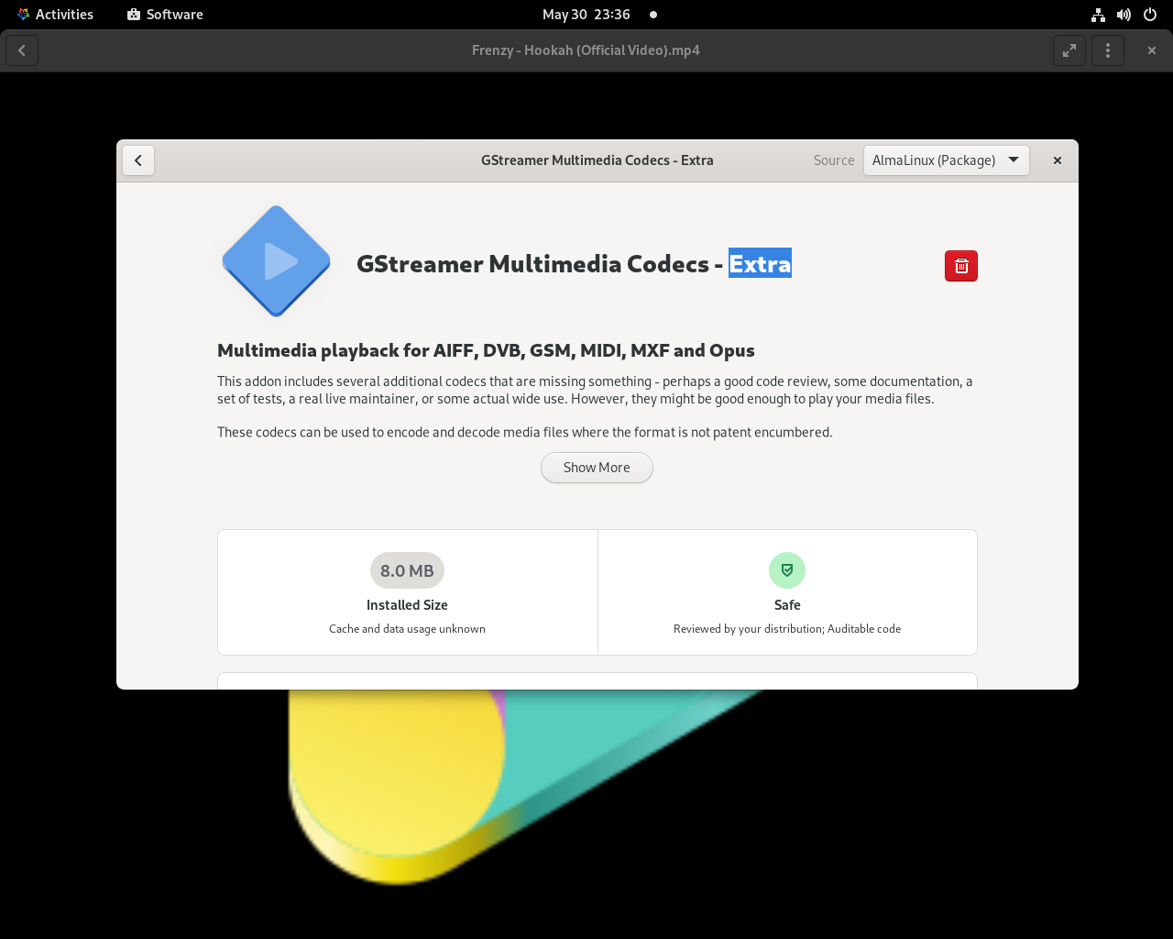Click "Reviewed by your distribution; Auditable code"

pyautogui.click(x=787, y=629)
